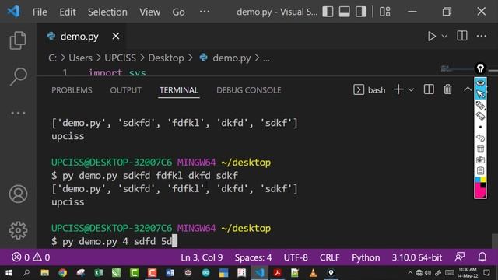The height and width of the screenshot is (280, 498).
Task: Open the Search view in activity bar
Action: (18, 76)
